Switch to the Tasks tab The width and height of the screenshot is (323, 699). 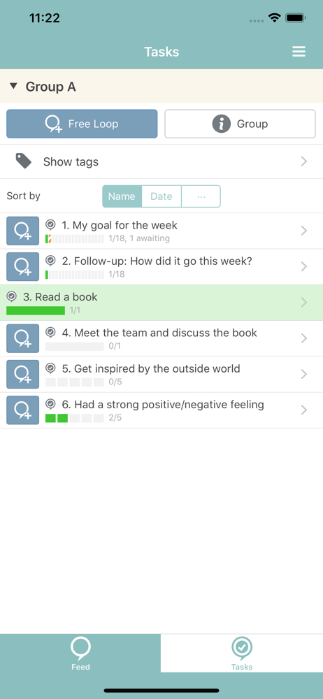point(242,653)
